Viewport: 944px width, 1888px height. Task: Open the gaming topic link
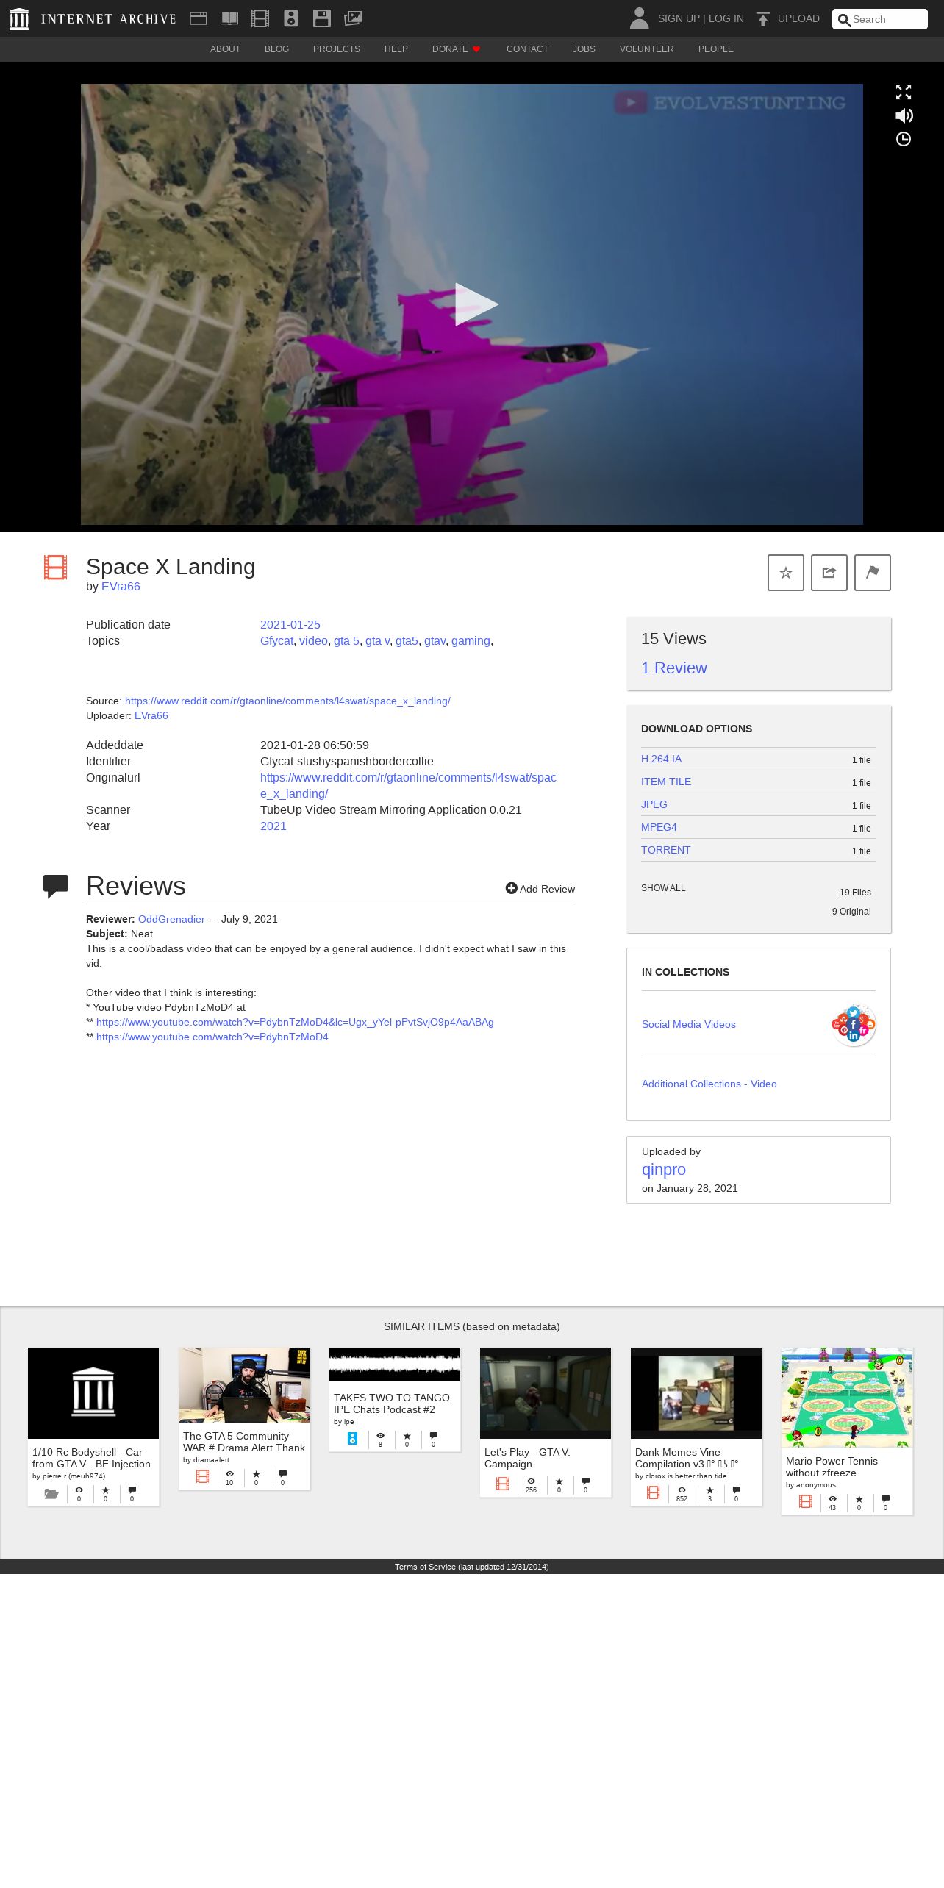tap(471, 641)
